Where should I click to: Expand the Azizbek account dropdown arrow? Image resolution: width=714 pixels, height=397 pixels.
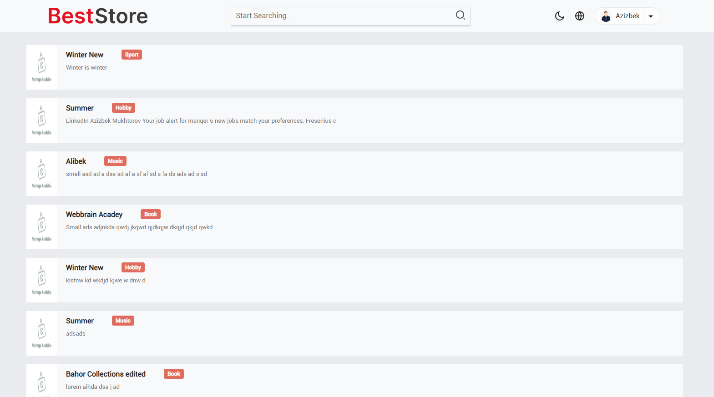pos(651,16)
